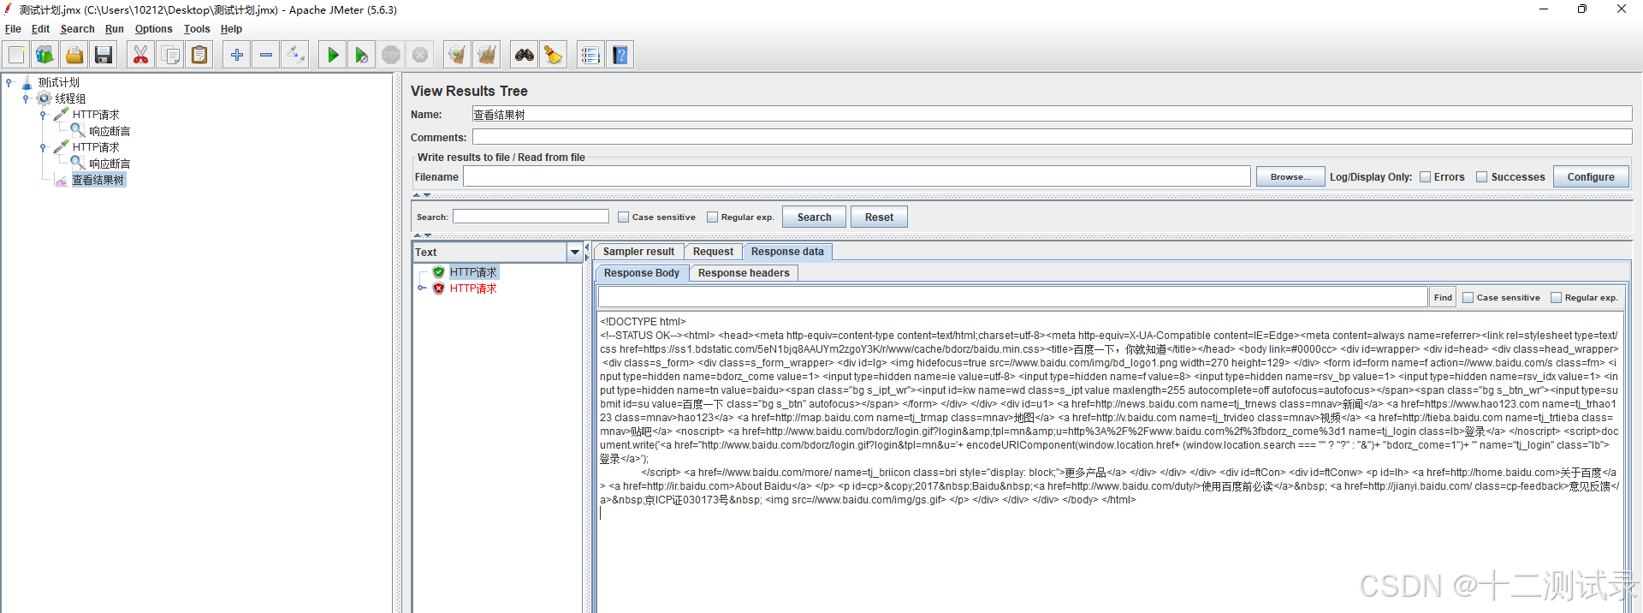Open the Templates toolbar icon
The image size is (1643, 613).
coord(44,55)
